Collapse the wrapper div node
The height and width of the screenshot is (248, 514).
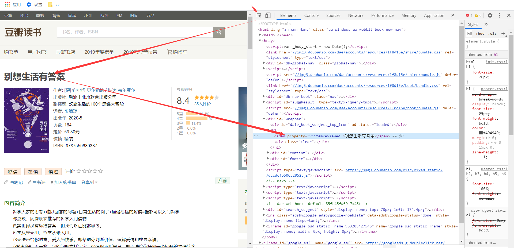click(264, 119)
